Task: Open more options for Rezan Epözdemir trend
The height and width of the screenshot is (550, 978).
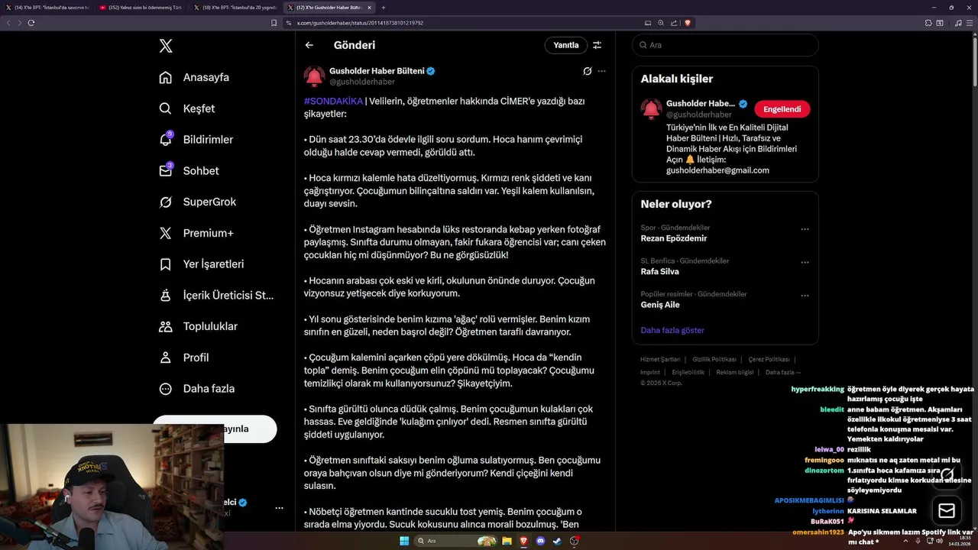Action: point(805,229)
